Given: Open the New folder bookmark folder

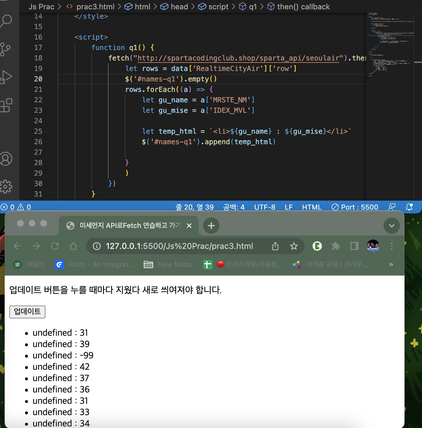Looking at the screenshot, I should click(x=169, y=265).
